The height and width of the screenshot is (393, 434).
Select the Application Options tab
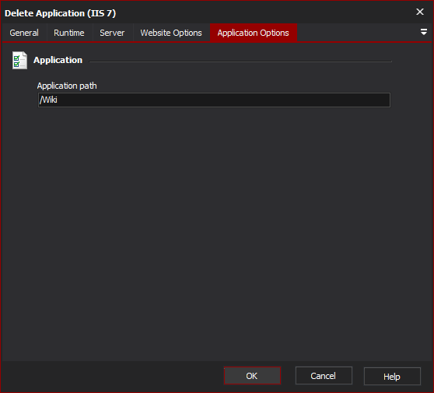[x=254, y=33]
